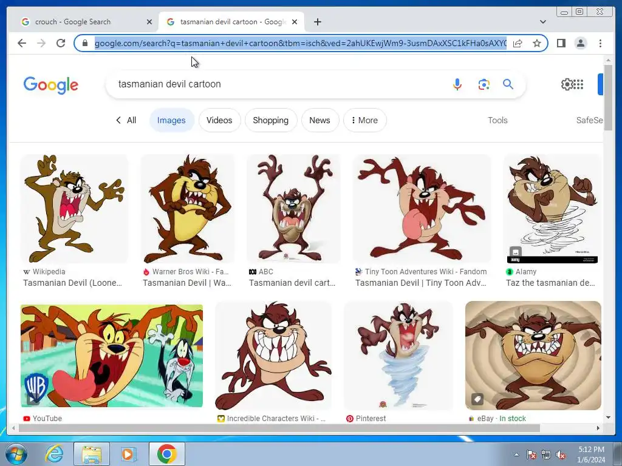The image size is (622, 466).
Task: Click the forward navigation arrow
Action: click(41, 43)
